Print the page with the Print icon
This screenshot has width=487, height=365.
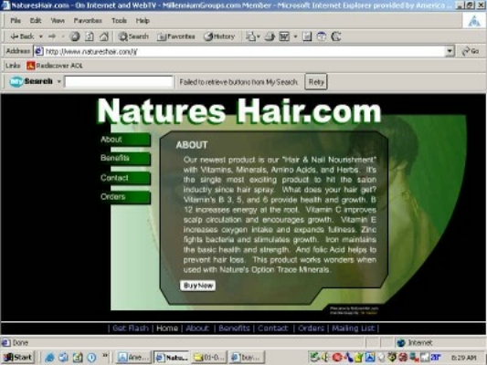pos(270,36)
